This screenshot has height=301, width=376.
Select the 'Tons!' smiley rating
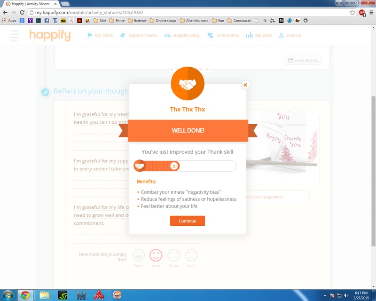click(x=138, y=255)
